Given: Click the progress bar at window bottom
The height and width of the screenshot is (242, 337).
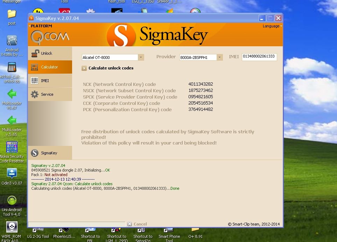Looking at the screenshot, I should point(77,224).
